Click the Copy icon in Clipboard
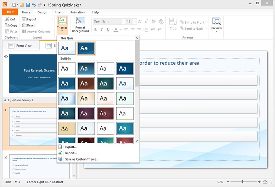 click(x=7, y=25)
